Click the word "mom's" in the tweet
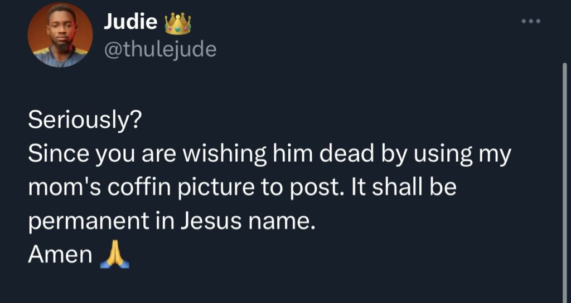571x303 pixels. point(59,188)
